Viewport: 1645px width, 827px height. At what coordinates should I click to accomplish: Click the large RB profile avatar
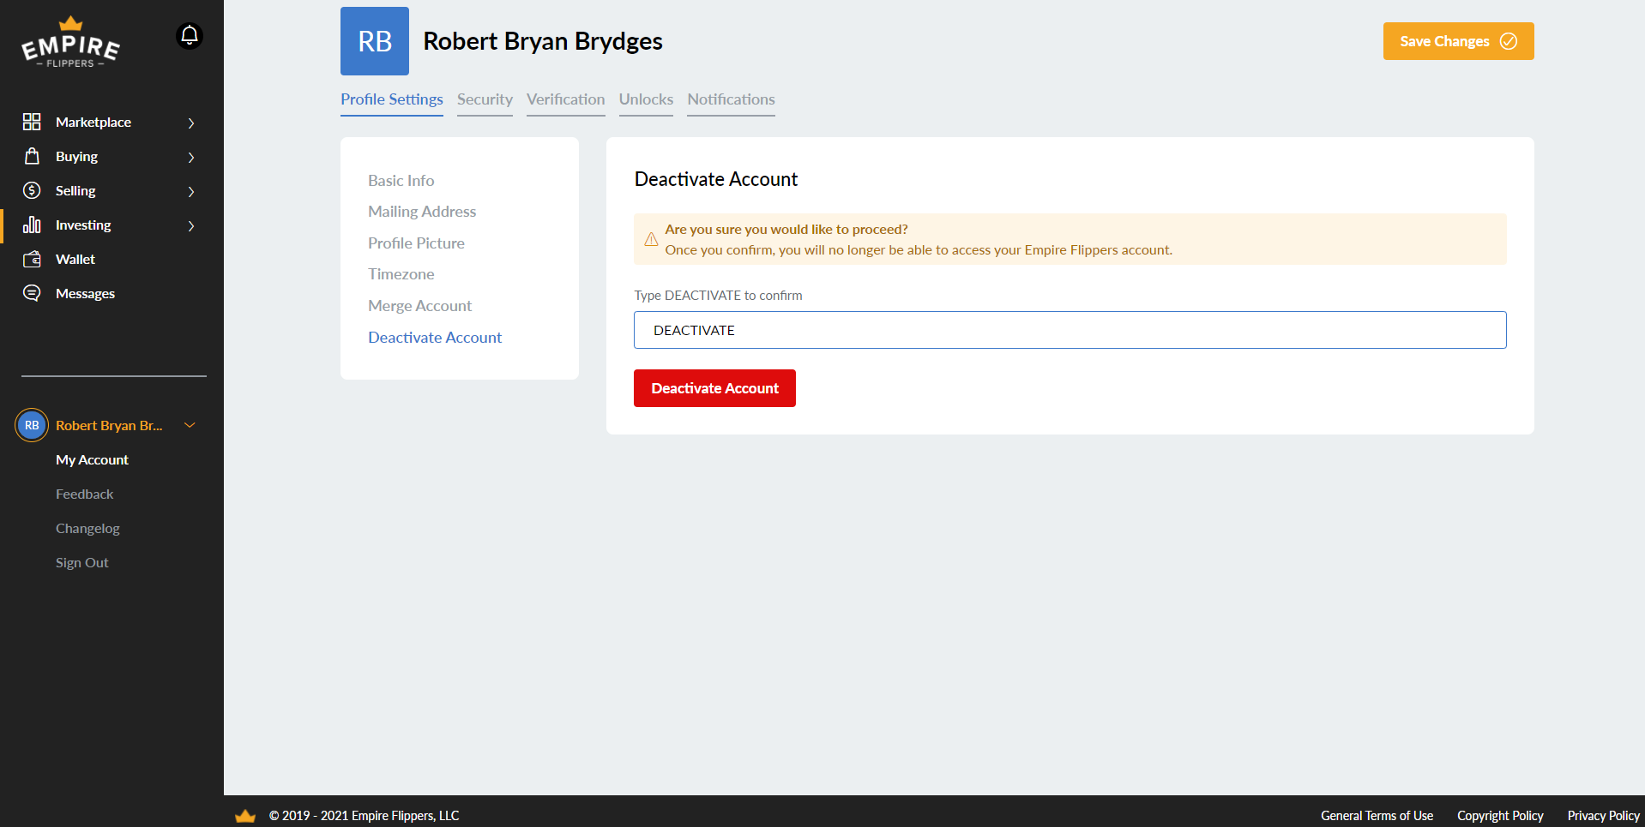(x=375, y=41)
